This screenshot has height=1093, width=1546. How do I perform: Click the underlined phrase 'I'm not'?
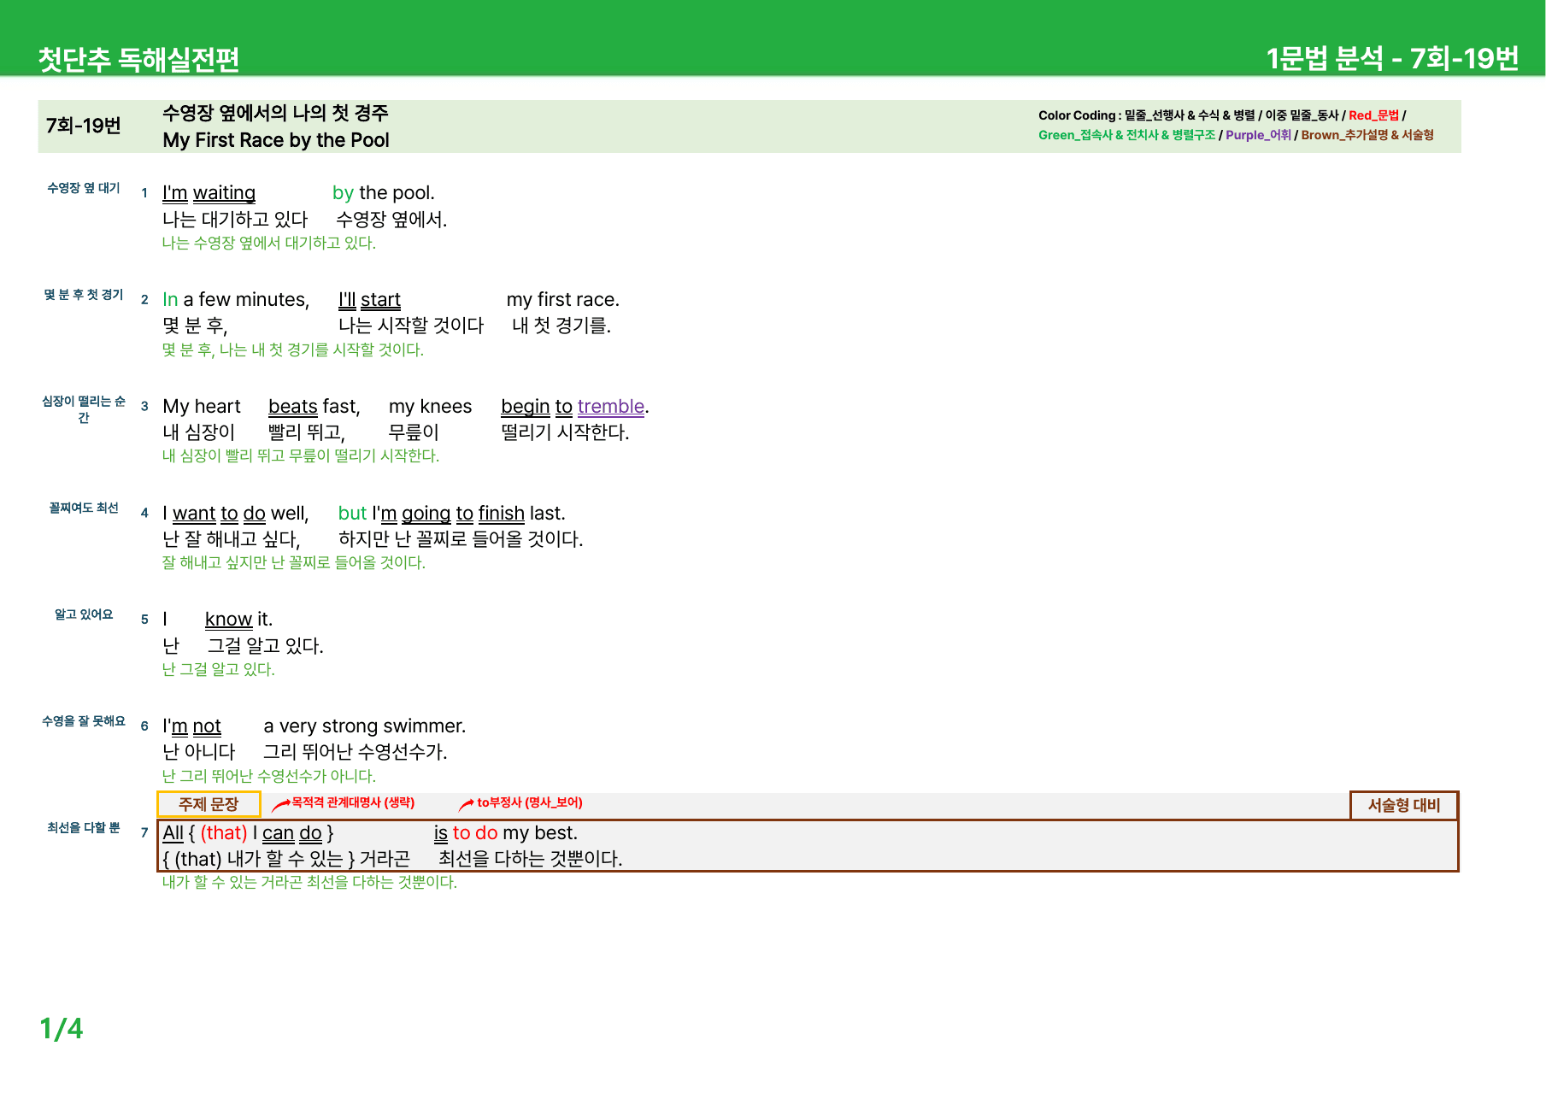(x=192, y=726)
